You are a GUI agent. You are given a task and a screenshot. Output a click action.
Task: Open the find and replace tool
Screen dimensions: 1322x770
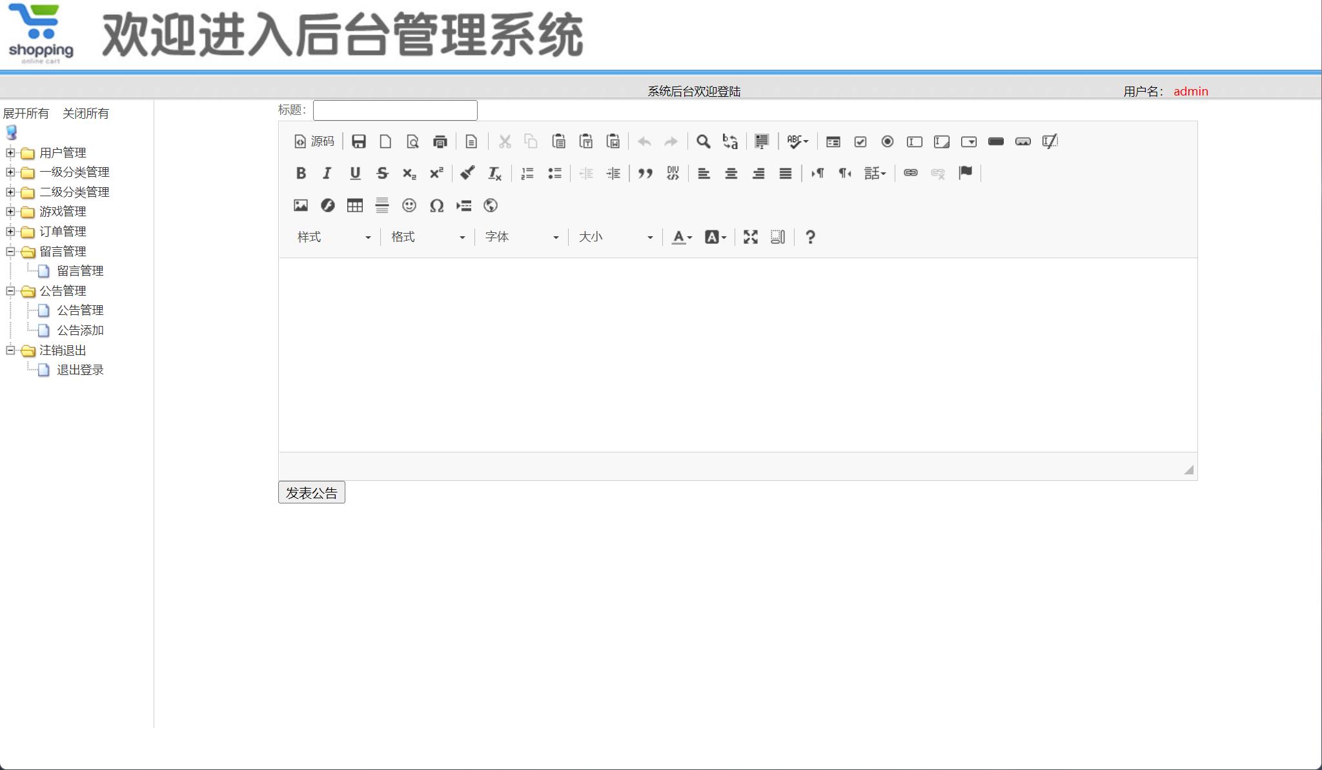point(703,141)
